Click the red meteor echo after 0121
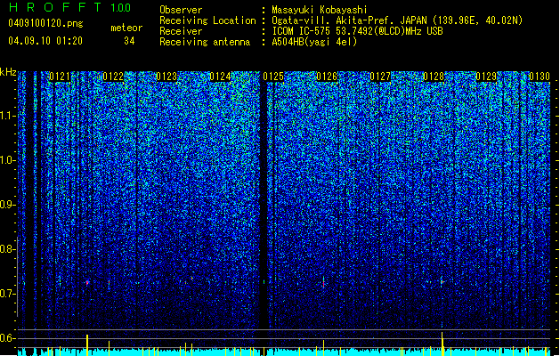 click(87, 282)
